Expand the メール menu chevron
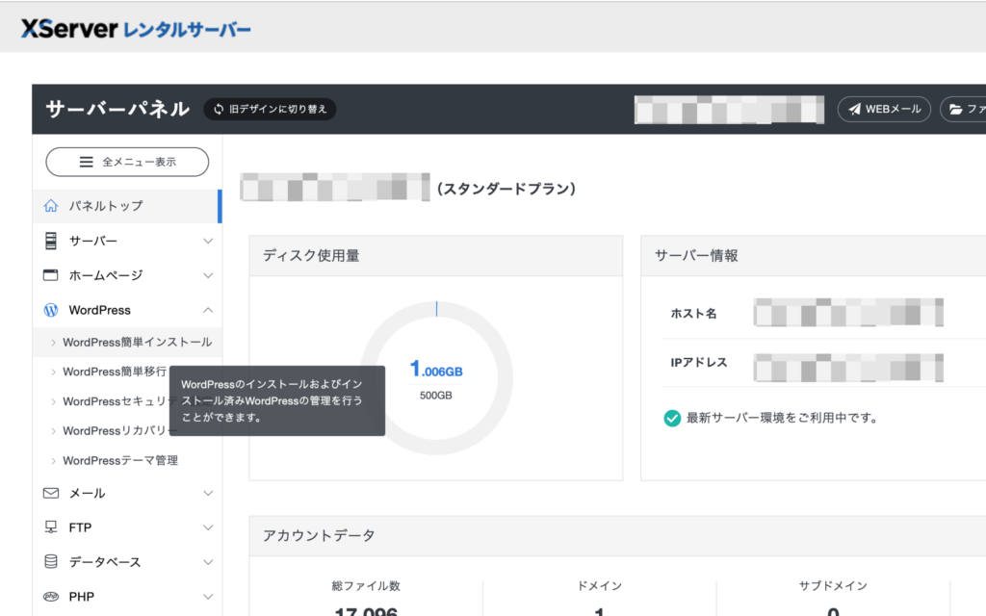Image resolution: width=986 pixels, height=616 pixels. pyautogui.click(x=208, y=493)
